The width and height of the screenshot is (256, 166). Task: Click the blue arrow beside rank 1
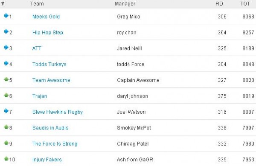point(6,16)
